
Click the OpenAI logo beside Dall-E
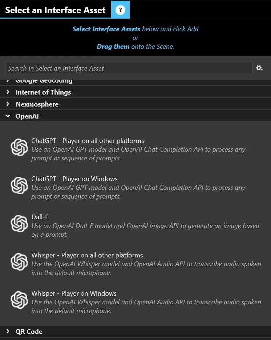pyautogui.click(x=19, y=224)
